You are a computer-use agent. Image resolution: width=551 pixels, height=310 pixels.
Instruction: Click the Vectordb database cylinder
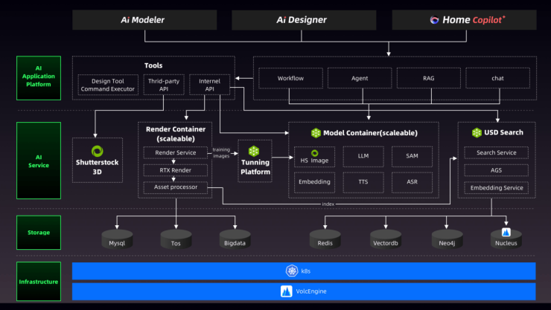386,239
